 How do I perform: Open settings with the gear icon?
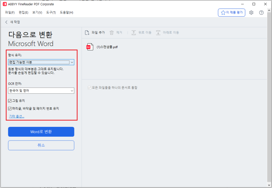251,12
